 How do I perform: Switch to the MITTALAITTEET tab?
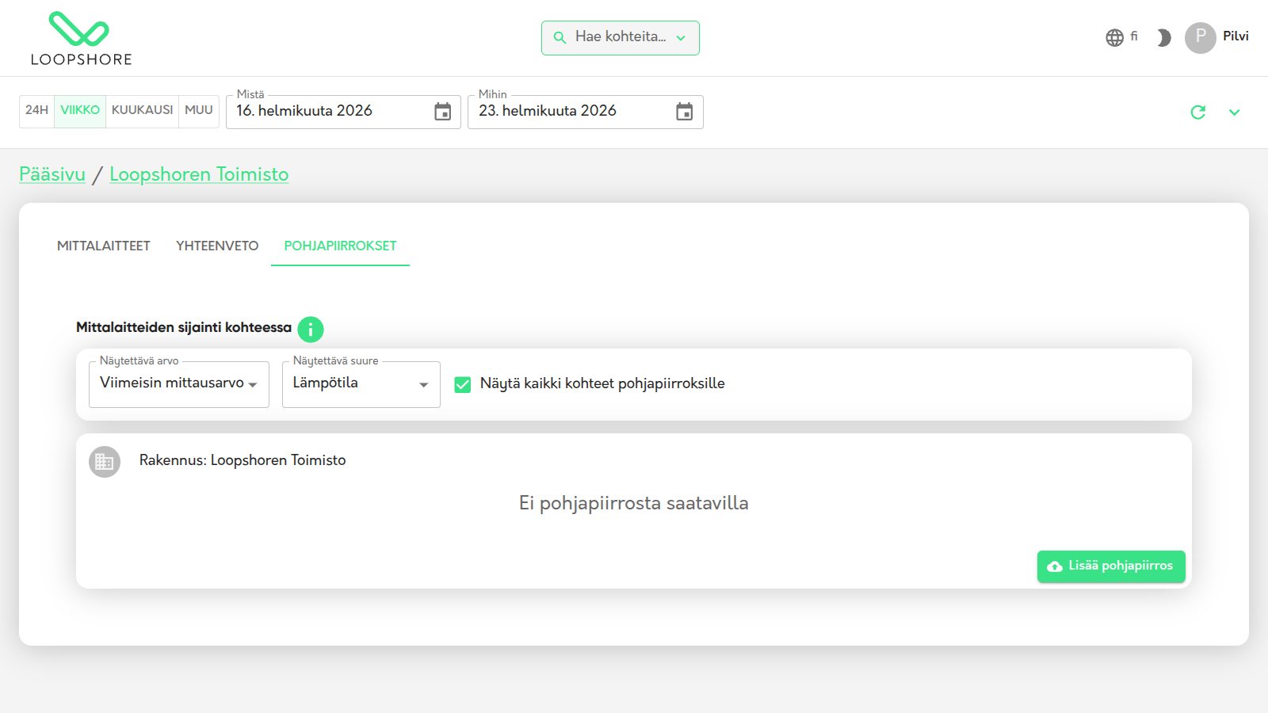pos(104,246)
